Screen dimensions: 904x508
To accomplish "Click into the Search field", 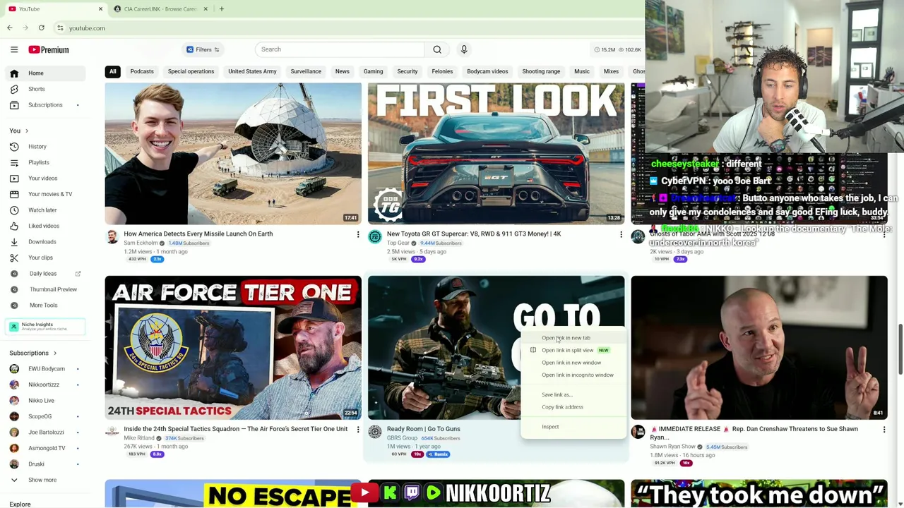I will coord(340,49).
